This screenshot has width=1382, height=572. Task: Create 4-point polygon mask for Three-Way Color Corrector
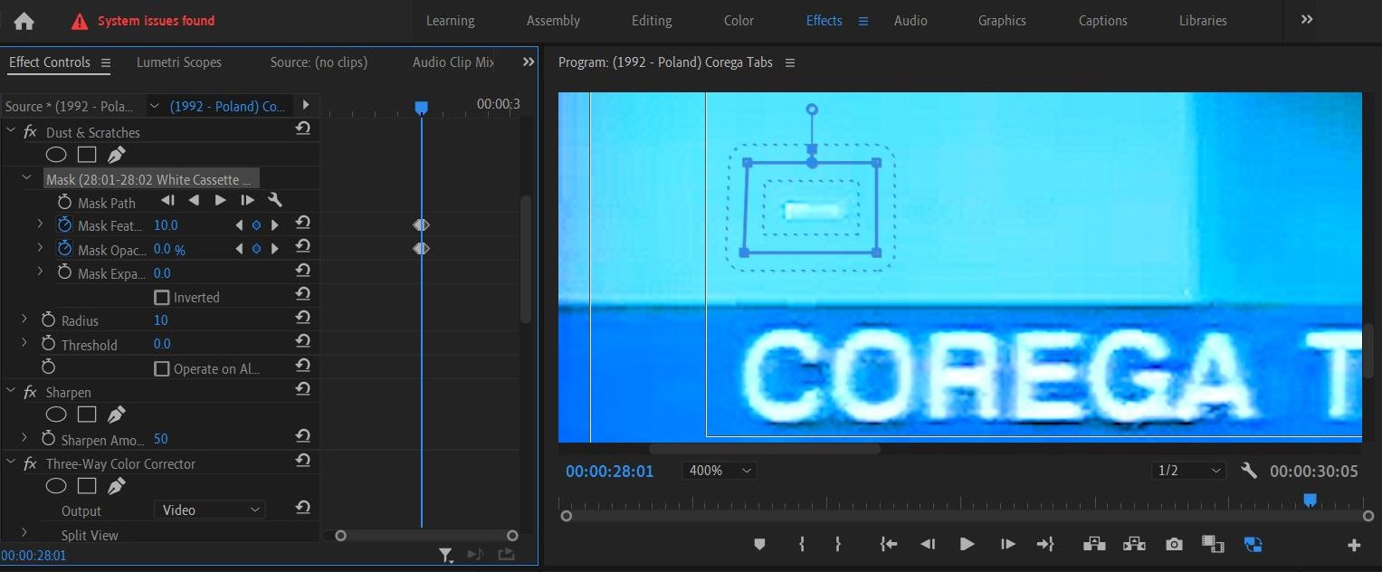tap(86, 486)
